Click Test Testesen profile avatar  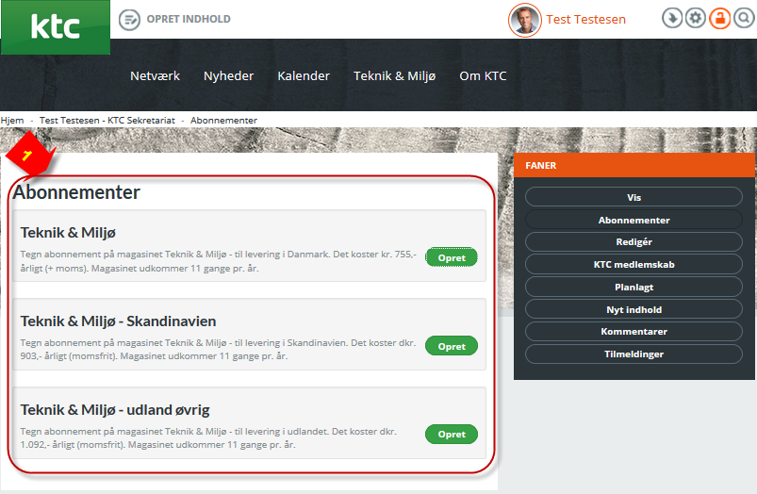pyautogui.click(x=525, y=20)
